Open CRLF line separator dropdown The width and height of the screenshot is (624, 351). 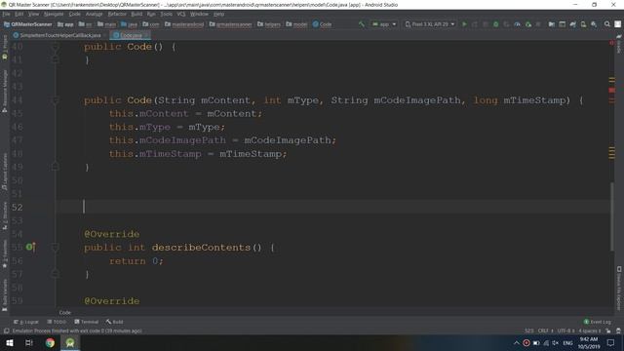coord(545,331)
